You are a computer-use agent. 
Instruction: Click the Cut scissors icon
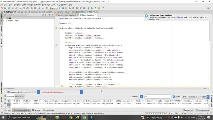coord(21,8)
